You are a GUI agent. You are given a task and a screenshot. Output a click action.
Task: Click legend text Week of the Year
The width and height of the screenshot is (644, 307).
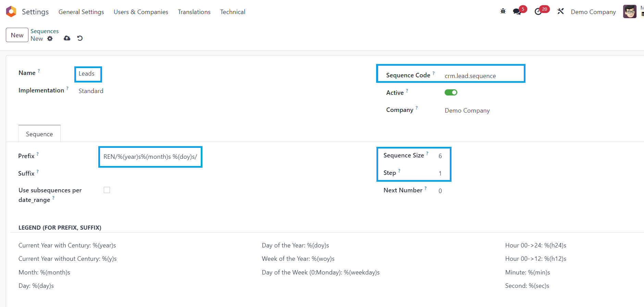coord(298,259)
